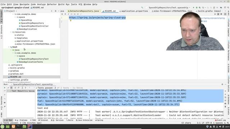Click the Build project hammer icon
This screenshot has width=230, height=129.
tap(142, 8)
